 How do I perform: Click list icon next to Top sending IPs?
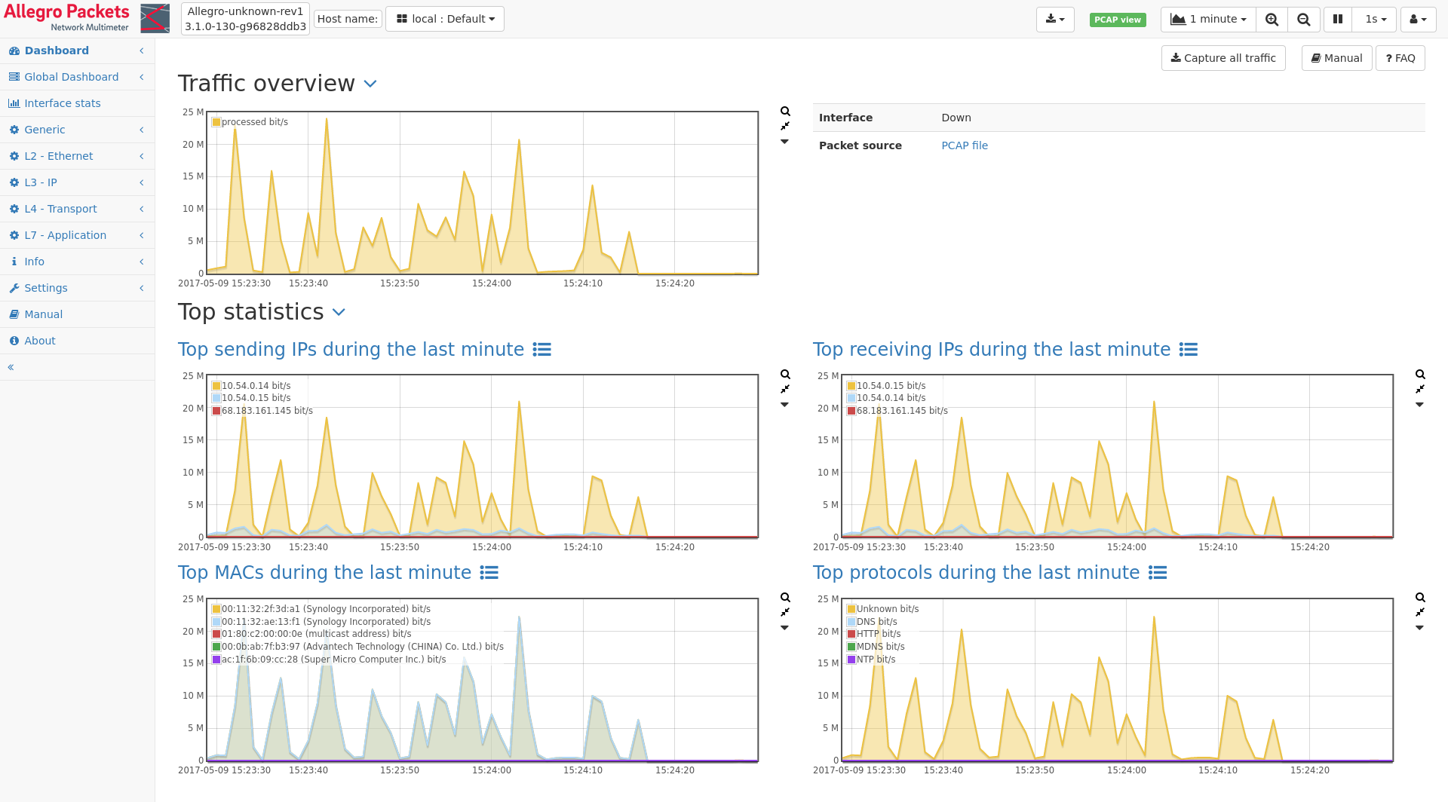[541, 350]
